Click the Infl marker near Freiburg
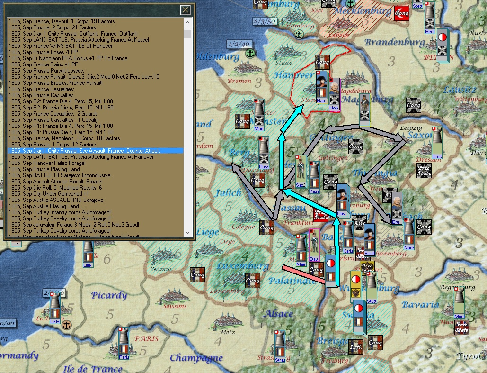The image size is (487, 373). click(355, 347)
